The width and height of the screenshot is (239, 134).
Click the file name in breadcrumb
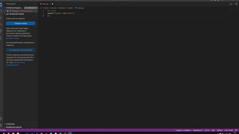tap(81, 8)
